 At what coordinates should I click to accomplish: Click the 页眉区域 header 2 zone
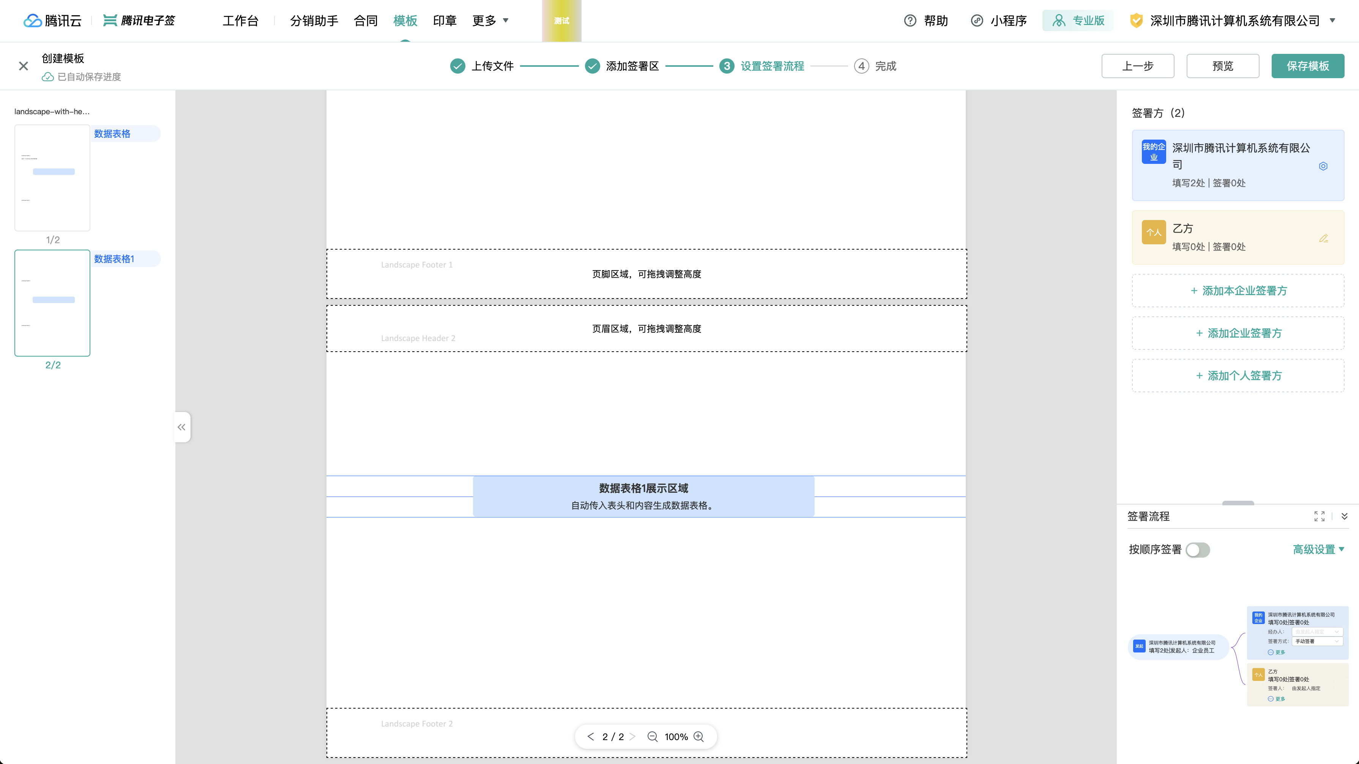pos(646,329)
